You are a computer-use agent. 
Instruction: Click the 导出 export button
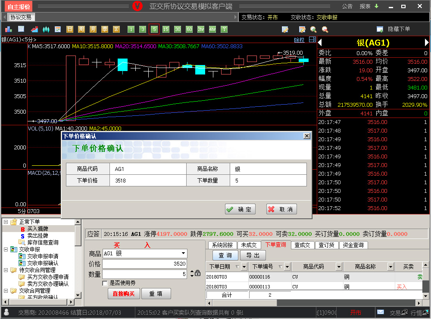[x=253, y=255]
